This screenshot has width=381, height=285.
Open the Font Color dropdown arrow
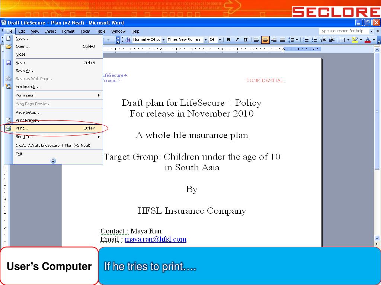click(374, 40)
